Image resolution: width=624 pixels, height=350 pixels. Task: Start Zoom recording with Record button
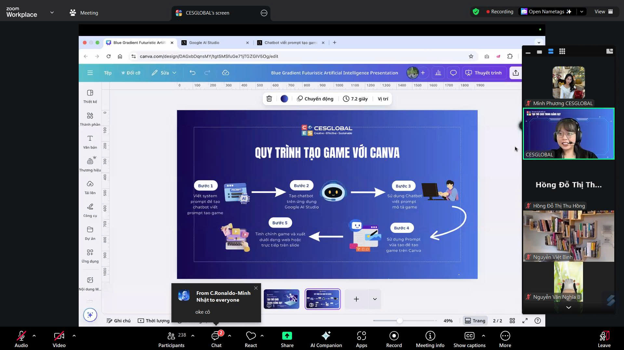[394, 339]
